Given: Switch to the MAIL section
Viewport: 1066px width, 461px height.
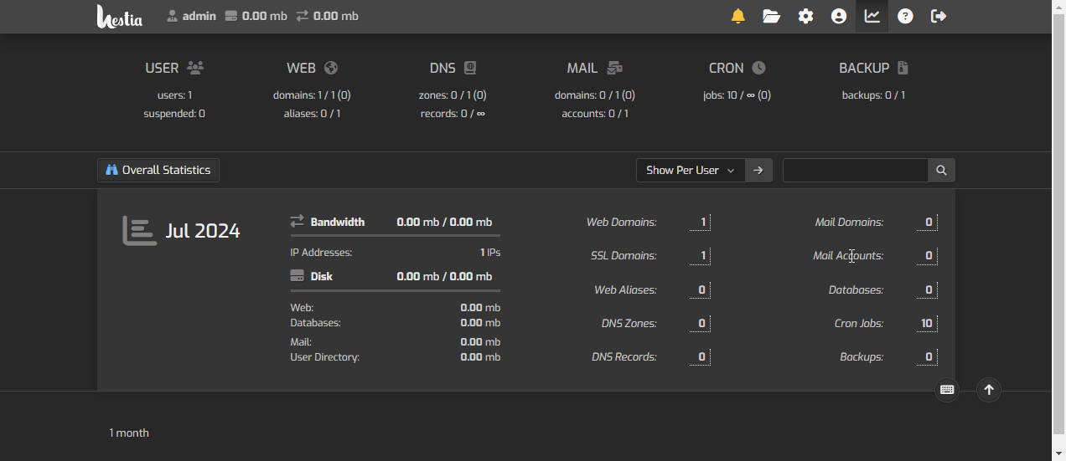Looking at the screenshot, I should pyautogui.click(x=594, y=68).
